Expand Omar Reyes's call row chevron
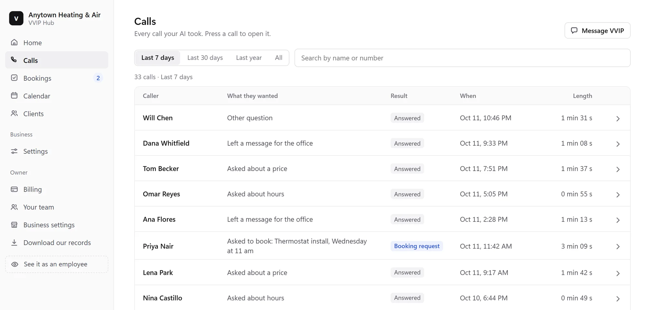Image resolution: width=651 pixels, height=310 pixels. click(x=618, y=195)
